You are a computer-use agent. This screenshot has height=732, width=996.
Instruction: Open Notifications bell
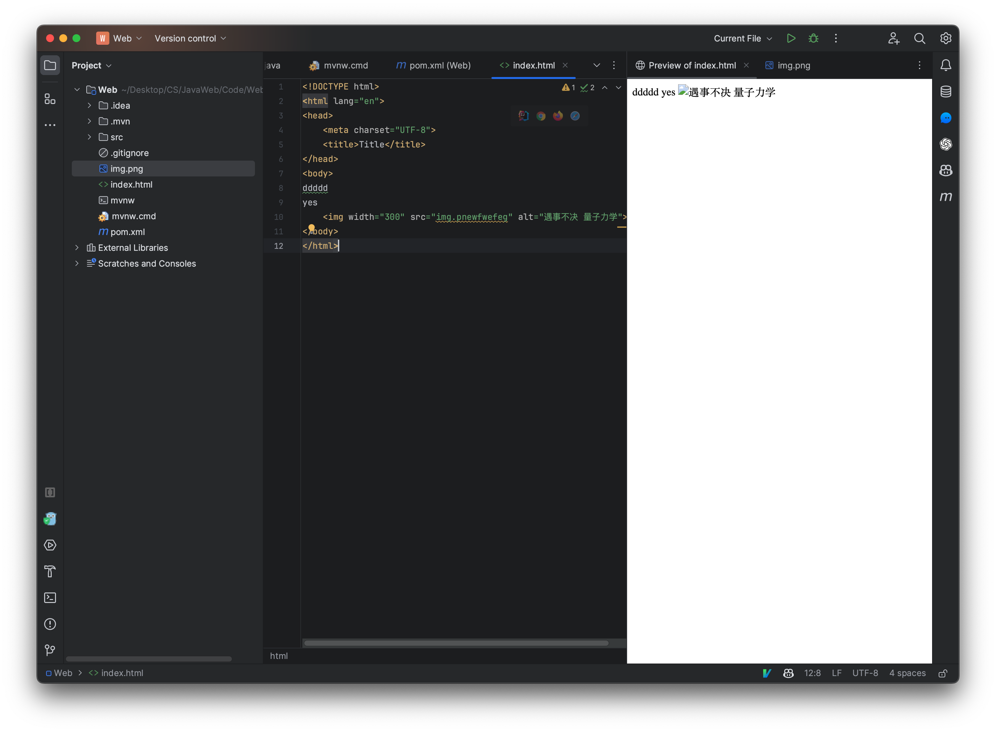(x=946, y=65)
